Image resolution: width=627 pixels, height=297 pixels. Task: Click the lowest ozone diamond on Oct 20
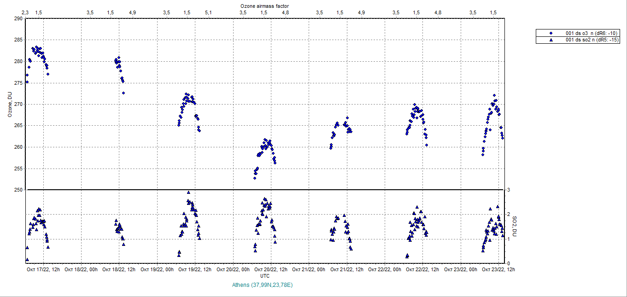[255, 178]
